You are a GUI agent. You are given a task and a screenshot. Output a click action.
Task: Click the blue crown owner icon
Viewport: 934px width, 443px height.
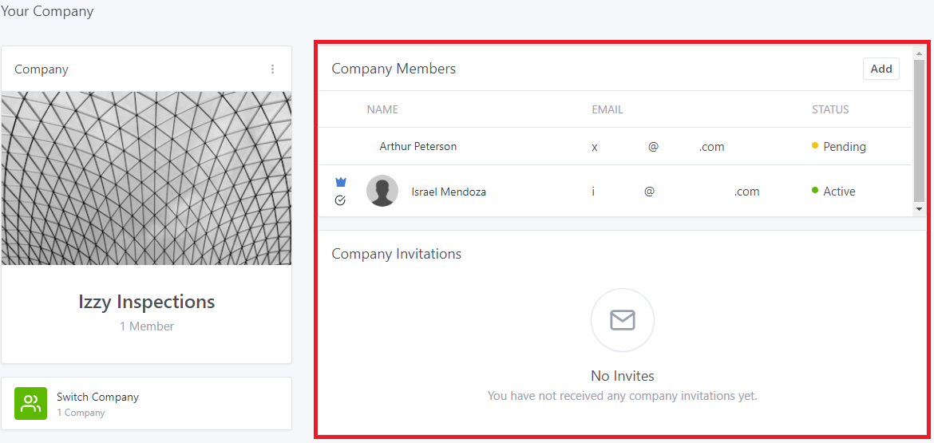341,182
